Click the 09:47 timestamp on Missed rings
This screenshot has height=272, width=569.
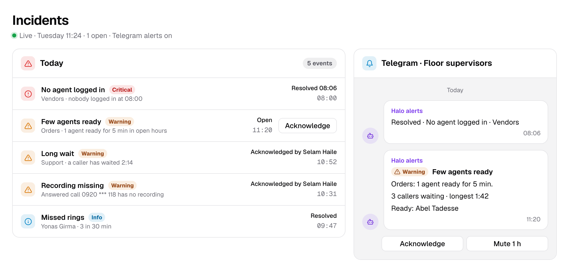point(327,226)
